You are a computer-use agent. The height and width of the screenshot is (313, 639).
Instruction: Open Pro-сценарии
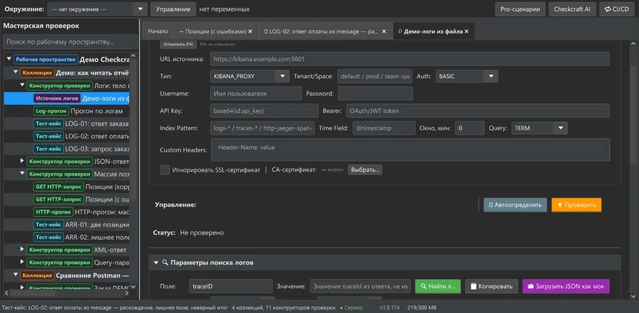[x=520, y=9]
